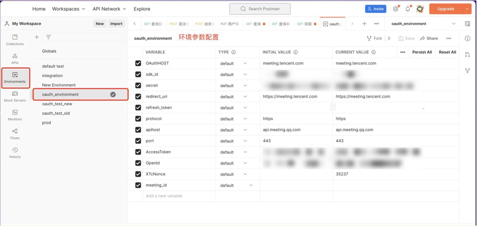The width and height of the screenshot is (477, 226).
Task: Click the active checkmark on oauth_environment
Action: (x=113, y=94)
